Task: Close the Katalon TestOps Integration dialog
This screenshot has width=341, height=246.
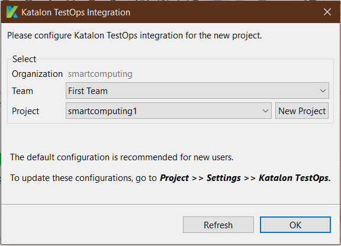Action: point(327,12)
